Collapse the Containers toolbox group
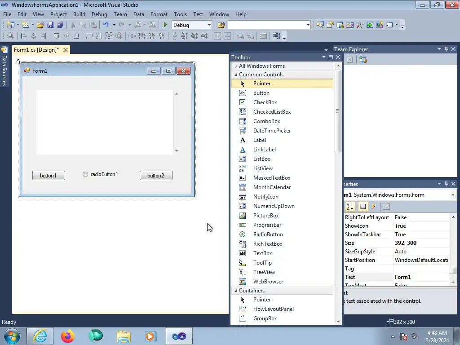460x345 pixels. pyautogui.click(x=236, y=291)
